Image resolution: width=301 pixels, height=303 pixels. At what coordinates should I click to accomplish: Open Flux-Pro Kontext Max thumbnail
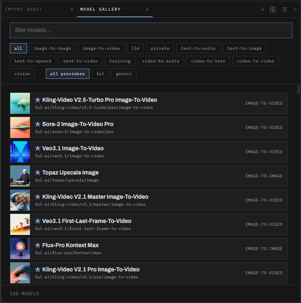coord(20,249)
